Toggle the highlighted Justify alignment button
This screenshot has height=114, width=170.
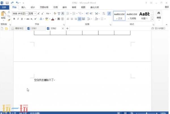pos(79,19)
